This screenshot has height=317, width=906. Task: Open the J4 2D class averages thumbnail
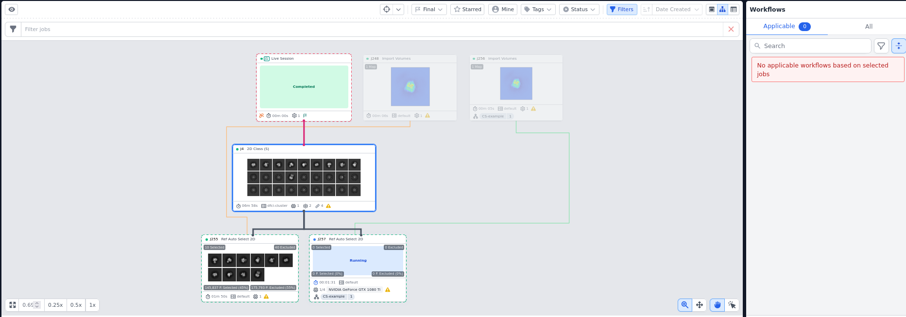pos(304,177)
